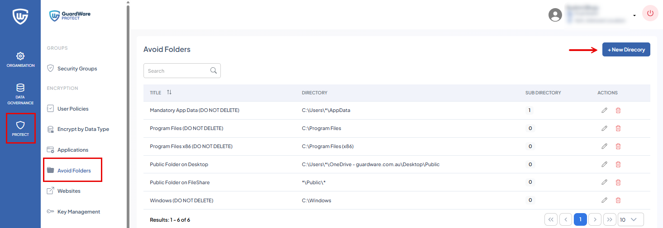Screen dimensions: 663x228
Task: Edit the Program Files (DO NOT DELETE) entry
Action: click(604, 128)
